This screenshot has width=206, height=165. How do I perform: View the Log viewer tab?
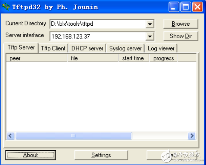161,48
